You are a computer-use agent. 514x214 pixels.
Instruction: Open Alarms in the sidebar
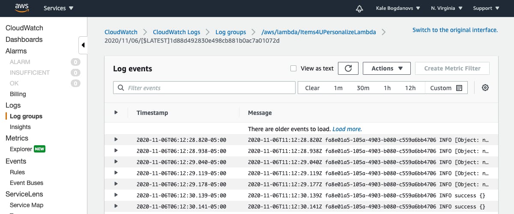(x=16, y=51)
